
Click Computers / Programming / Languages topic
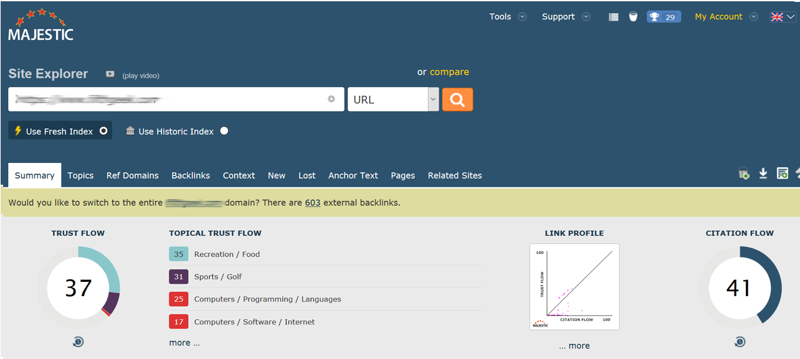tap(268, 299)
